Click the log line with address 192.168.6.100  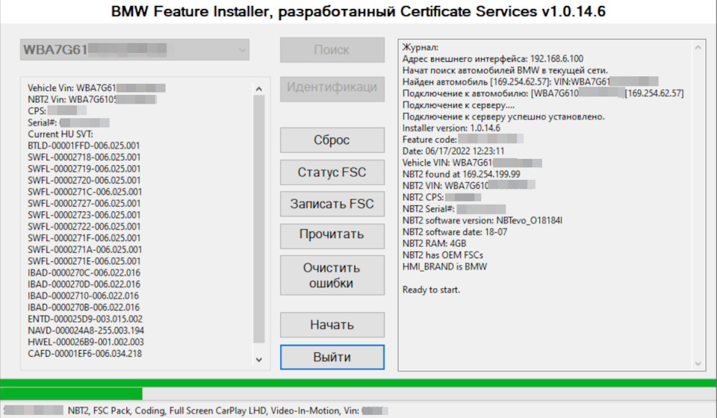493,59
